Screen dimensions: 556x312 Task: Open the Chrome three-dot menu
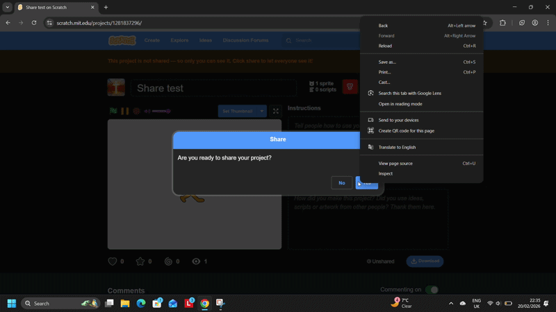[x=548, y=23]
